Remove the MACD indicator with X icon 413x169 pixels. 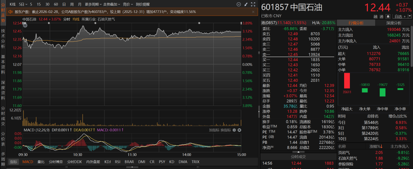pos(239,130)
